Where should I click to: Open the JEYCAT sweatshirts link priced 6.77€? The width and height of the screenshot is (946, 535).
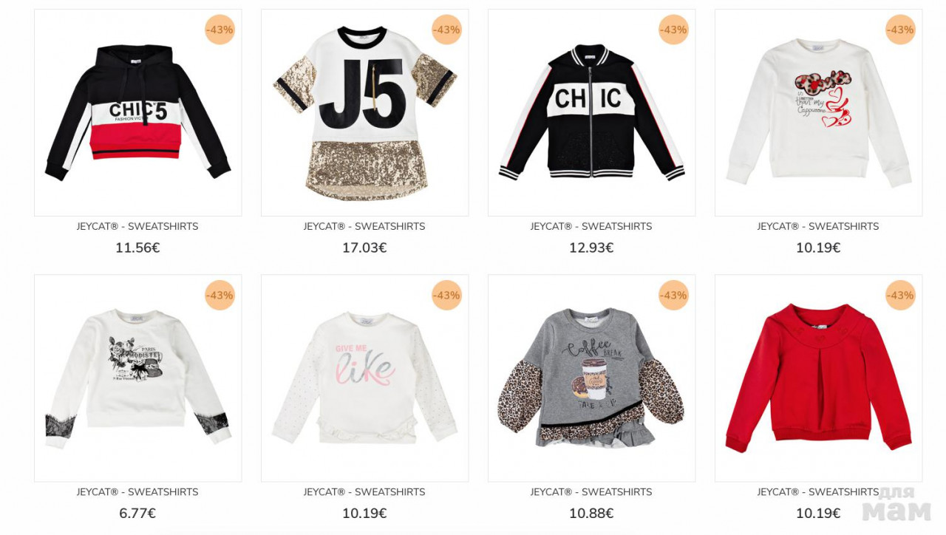click(x=137, y=492)
